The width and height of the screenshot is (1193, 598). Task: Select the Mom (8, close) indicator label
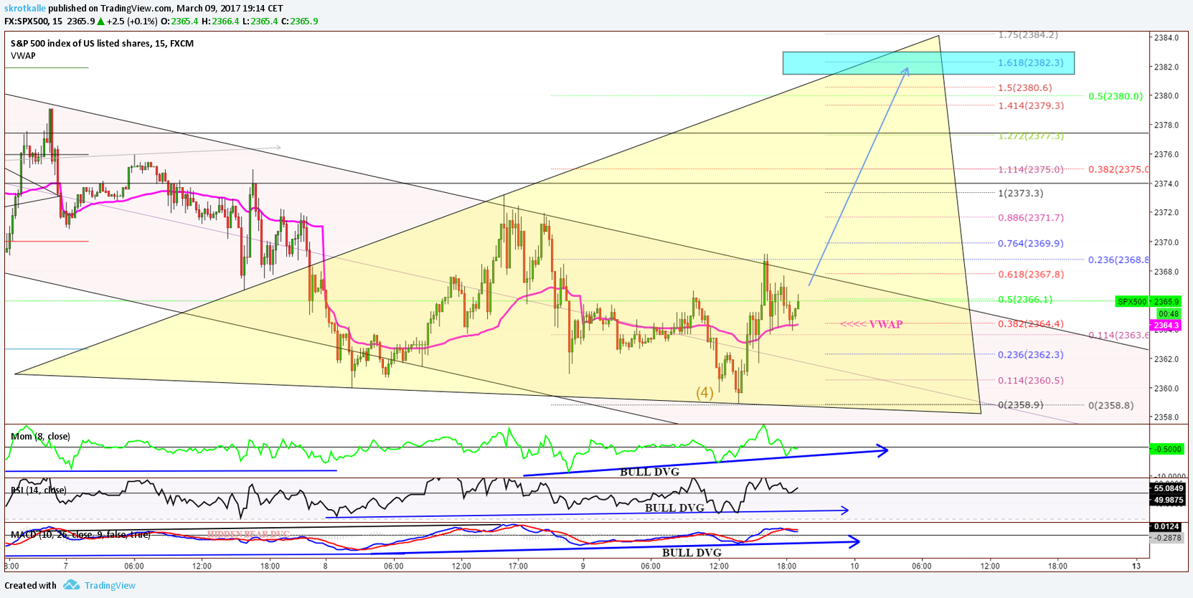point(40,436)
